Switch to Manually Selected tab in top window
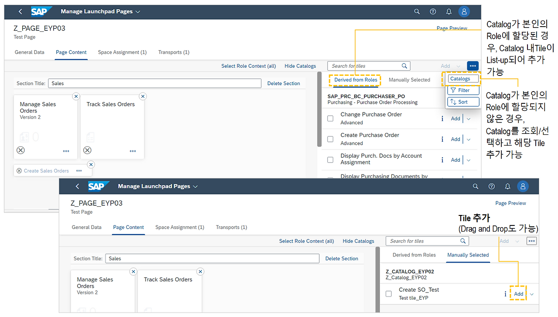The width and height of the screenshot is (558, 317). pos(409,80)
